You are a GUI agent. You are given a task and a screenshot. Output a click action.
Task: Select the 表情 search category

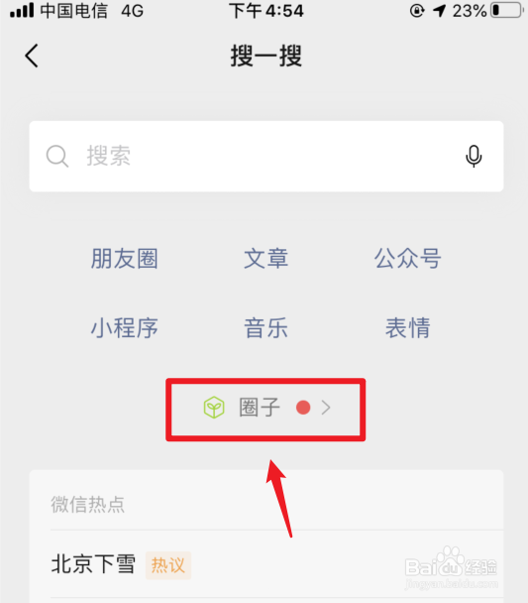click(x=407, y=328)
